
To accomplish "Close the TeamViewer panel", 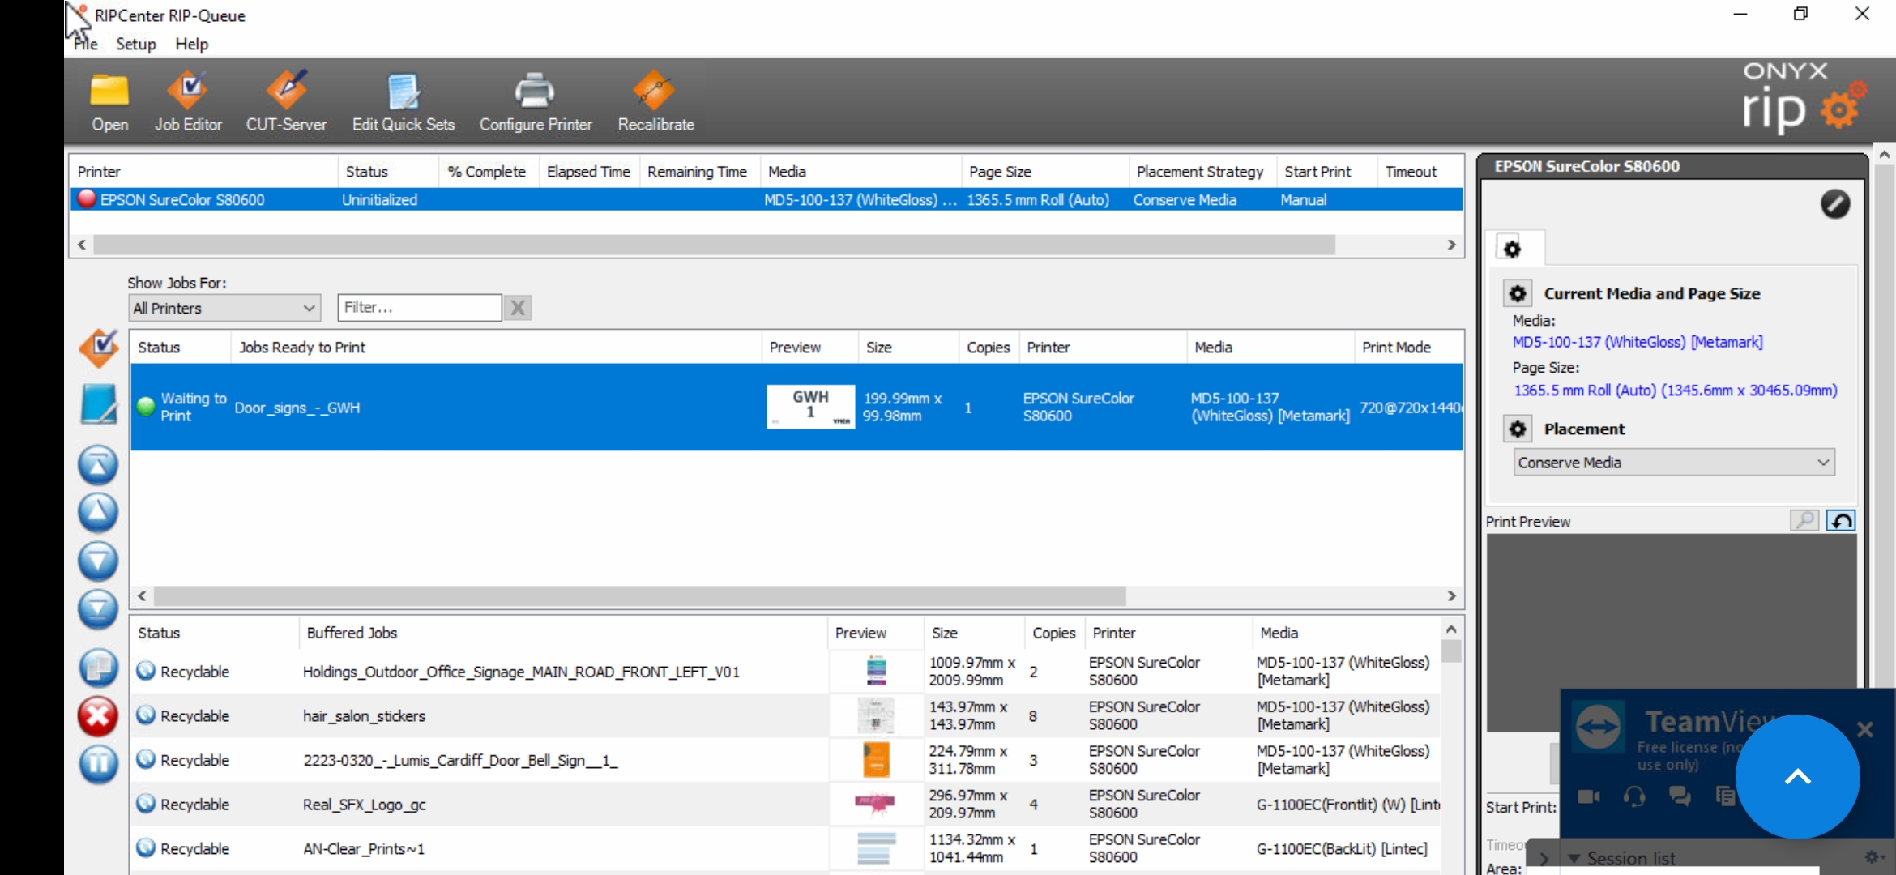I will click(x=1865, y=729).
